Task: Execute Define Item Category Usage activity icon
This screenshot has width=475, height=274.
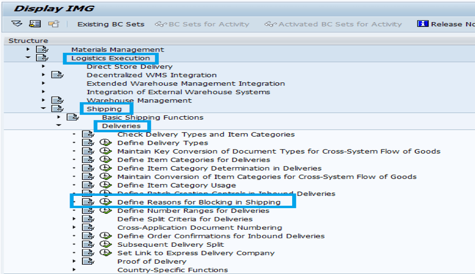Action: click(106, 185)
